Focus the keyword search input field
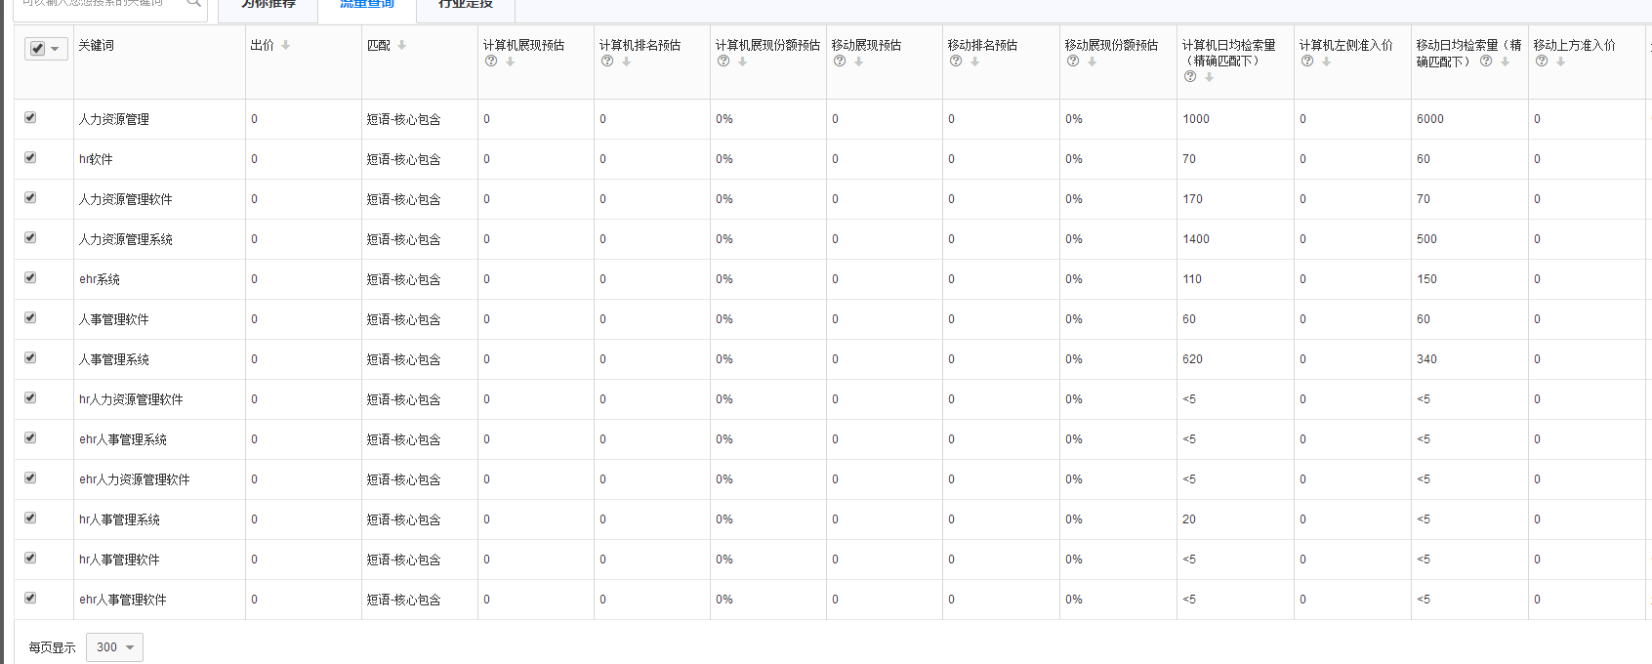Screen dimensions: 1652x664 coord(98,4)
